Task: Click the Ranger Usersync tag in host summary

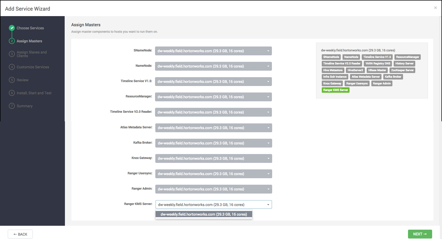Action: pos(357,83)
